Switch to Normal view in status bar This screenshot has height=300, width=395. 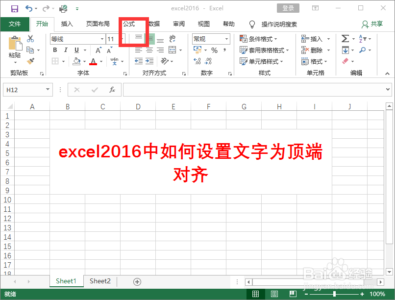(256, 294)
